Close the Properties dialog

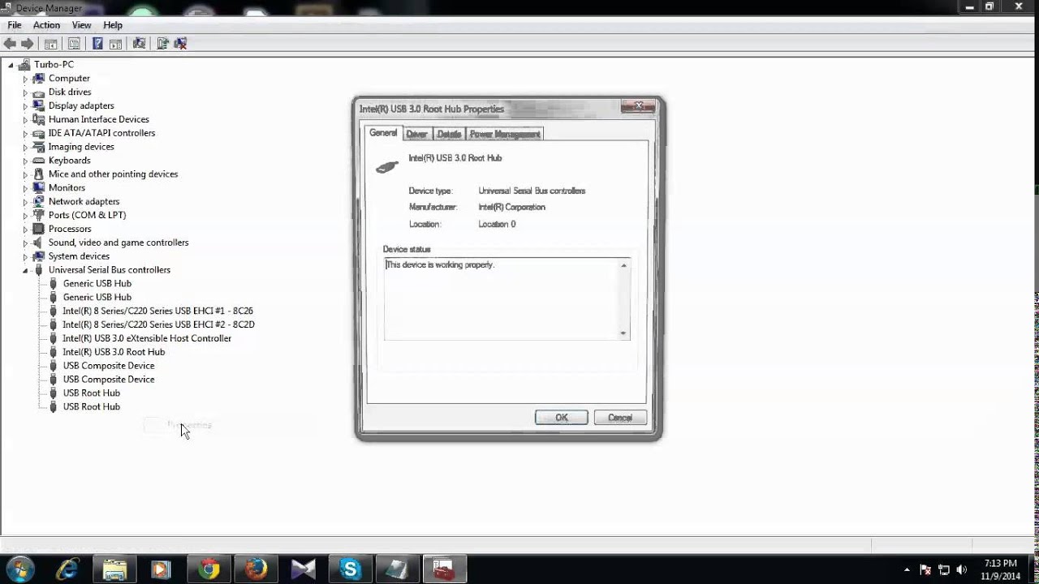tap(638, 106)
